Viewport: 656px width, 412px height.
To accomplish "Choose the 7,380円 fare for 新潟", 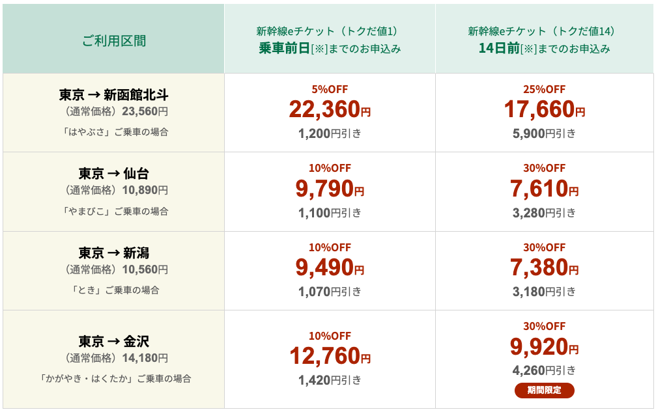I will point(544,268).
